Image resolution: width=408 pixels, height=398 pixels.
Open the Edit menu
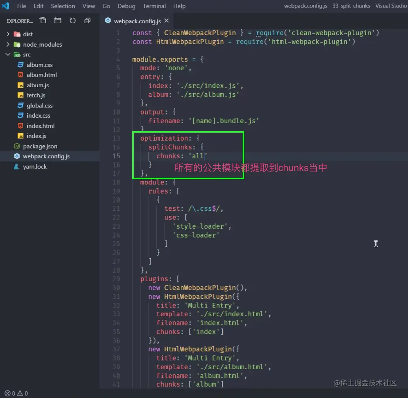pyautogui.click(x=38, y=6)
